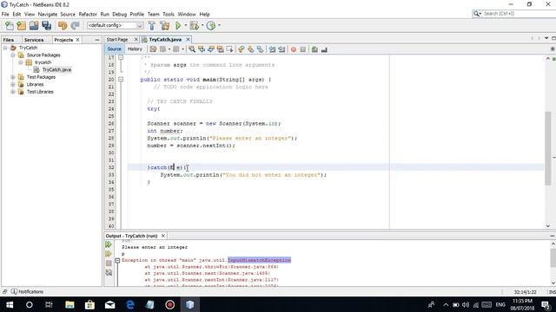The image size is (556, 312).
Task: Open the File menu
Action: [x=5, y=14]
